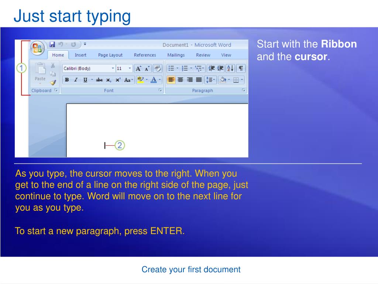
Task: Click the Cut scissors icon
Action: tap(53, 65)
